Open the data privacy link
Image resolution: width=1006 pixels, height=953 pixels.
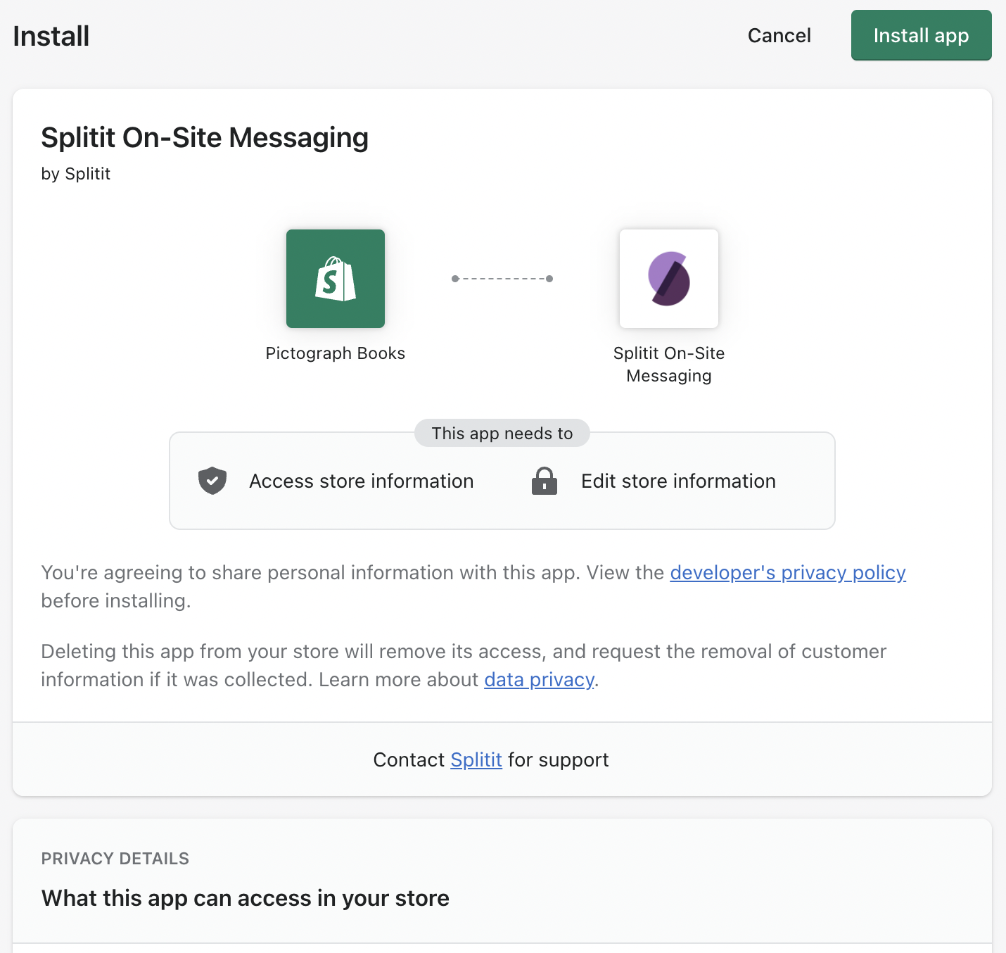(539, 679)
